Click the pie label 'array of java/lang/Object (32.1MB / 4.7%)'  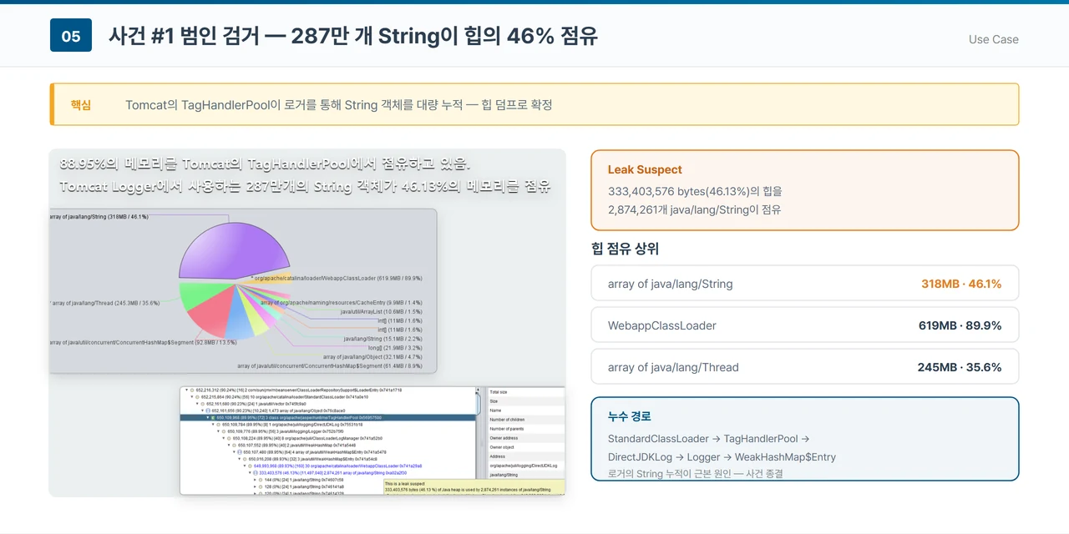pyautogui.click(x=374, y=356)
